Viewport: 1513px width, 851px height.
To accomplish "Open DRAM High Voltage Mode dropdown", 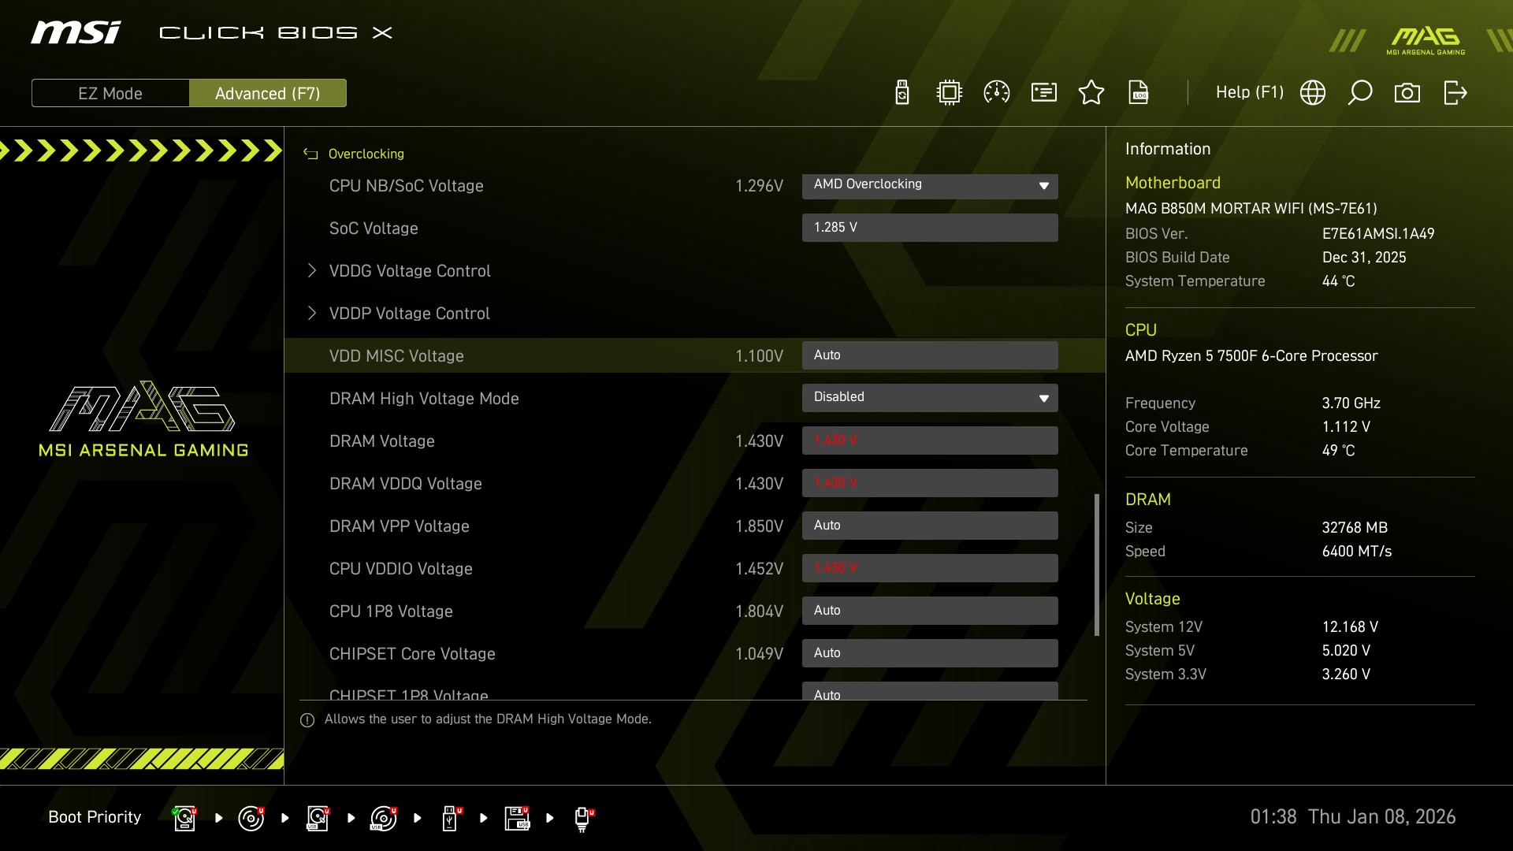I will click(930, 398).
